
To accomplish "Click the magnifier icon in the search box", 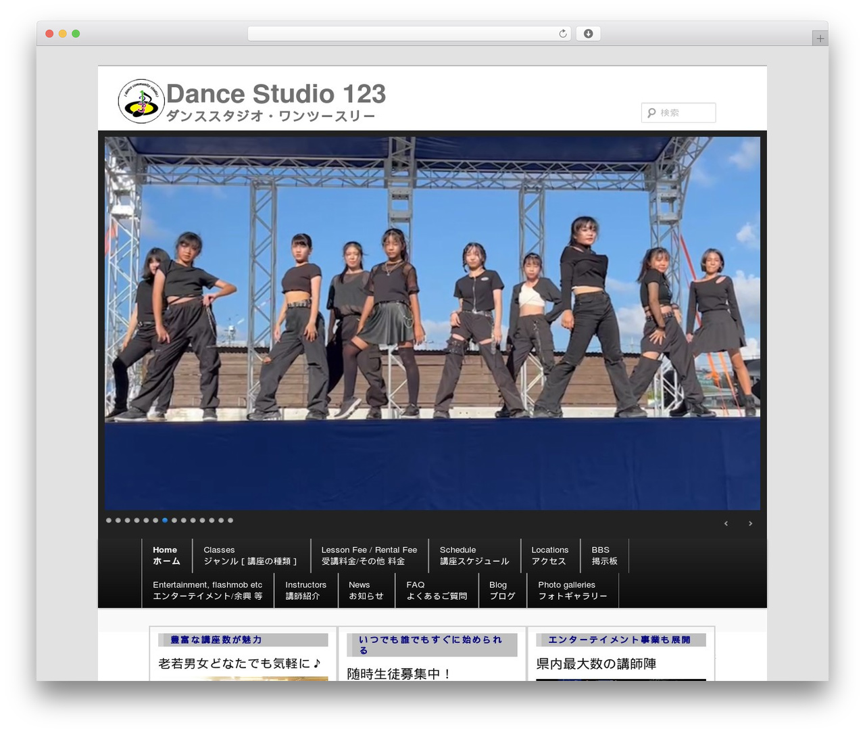I will pos(651,113).
